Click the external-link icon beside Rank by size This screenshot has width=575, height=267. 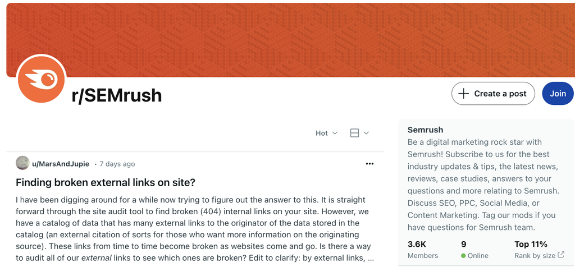[561, 256]
